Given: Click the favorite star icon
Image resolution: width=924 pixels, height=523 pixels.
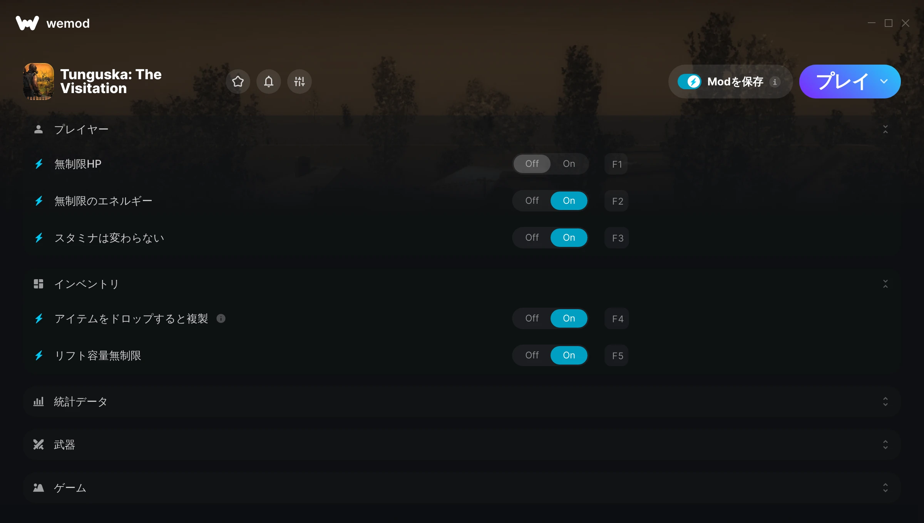Looking at the screenshot, I should pyautogui.click(x=238, y=82).
